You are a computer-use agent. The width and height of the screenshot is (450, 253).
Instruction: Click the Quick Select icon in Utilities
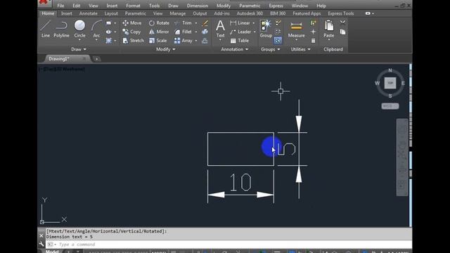pos(313,23)
